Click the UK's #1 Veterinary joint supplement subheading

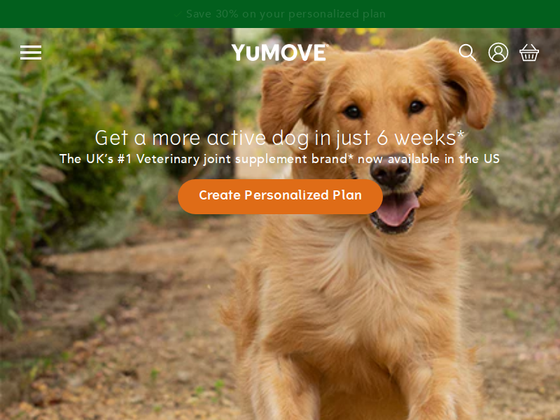point(279,159)
